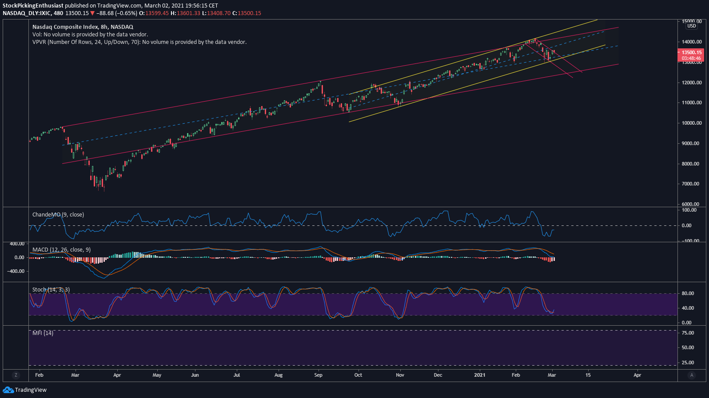Toggle the A auto-scale button
Screen dimensions: 709x398
pos(692,375)
